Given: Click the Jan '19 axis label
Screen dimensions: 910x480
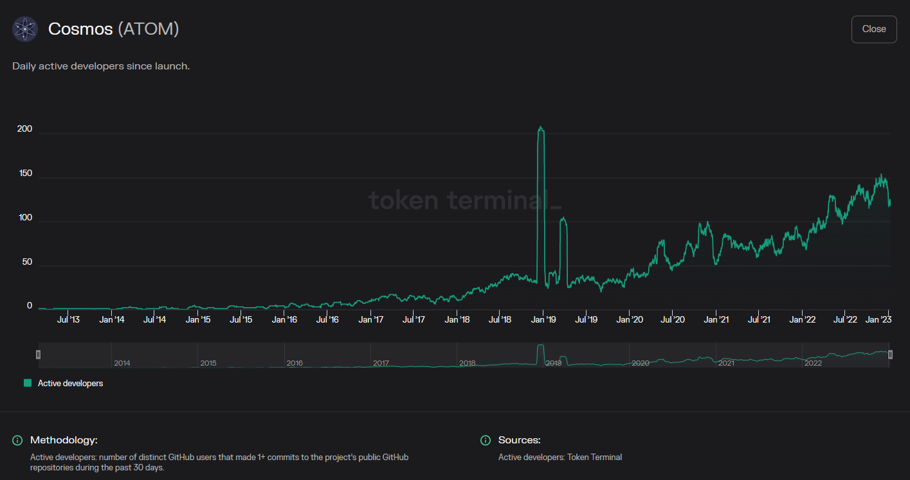Looking at the screenshot, I should point(543,319).
